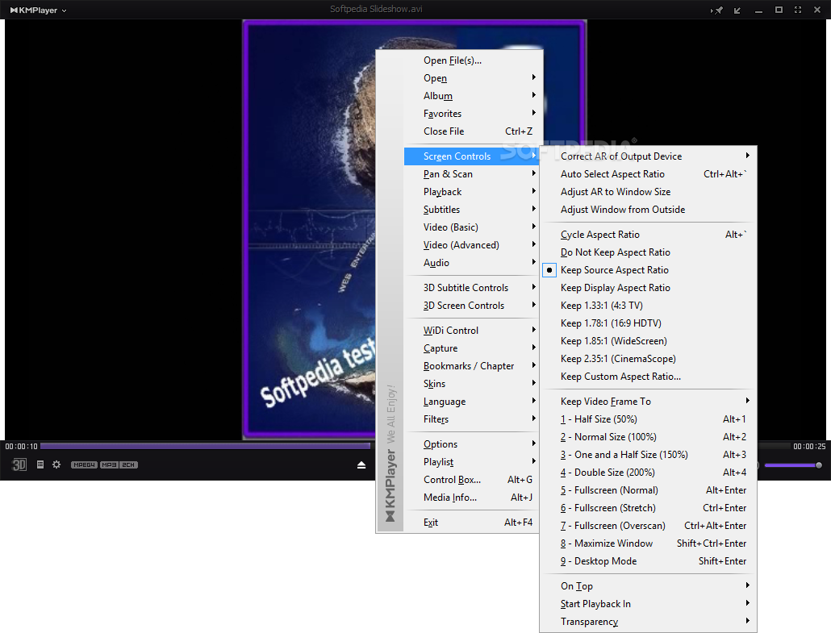
Task: Click Cycle Aspect Ratio
Action: (648, 235)
